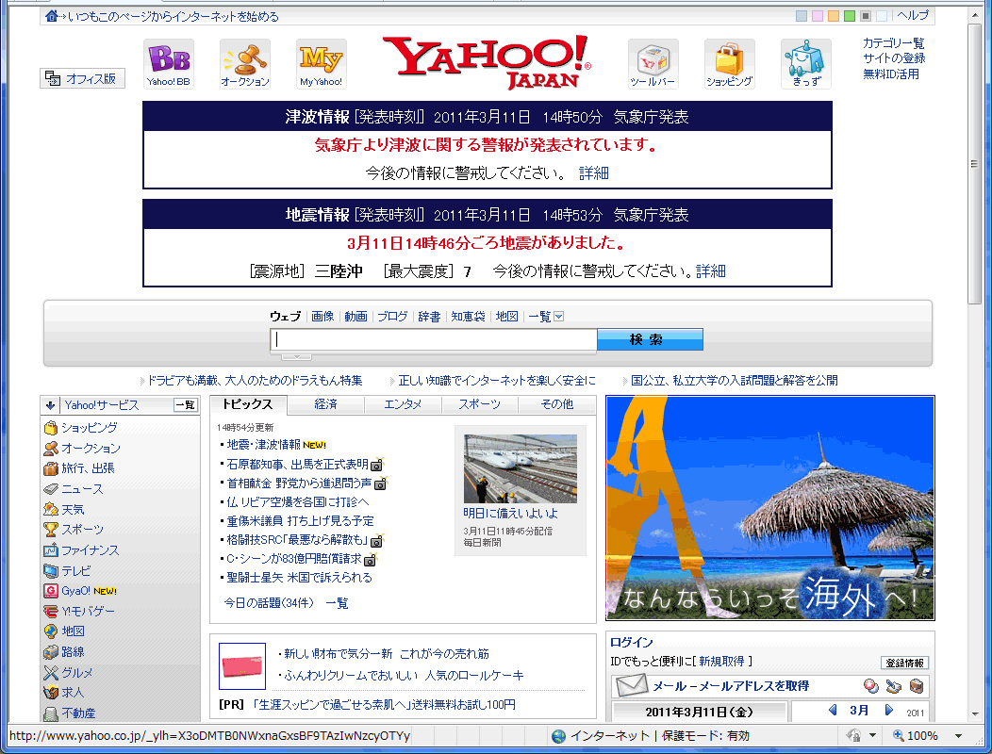Switch to the スポーツ news tab
The height and width of the screenshot is (754, 992).
480,404
